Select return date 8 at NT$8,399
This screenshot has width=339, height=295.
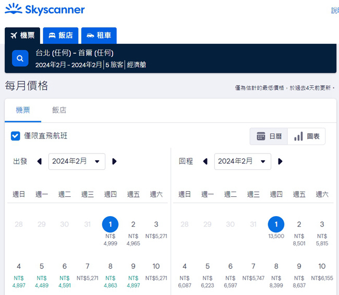pyautogui.click(x=276, y=276)
